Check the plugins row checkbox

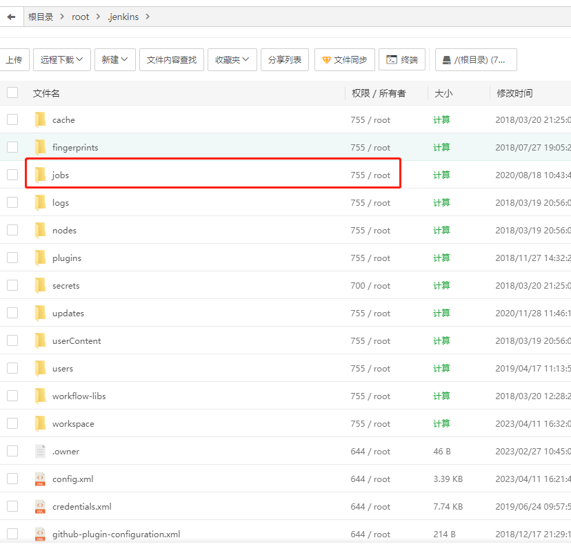coord(12,258)
